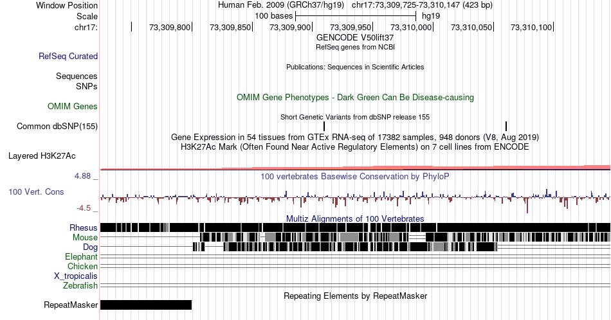The image size is (611, 320).
Task: Open the 100 Vert. Cons track label
Action: pyautogui.click(x=36, y=191)
